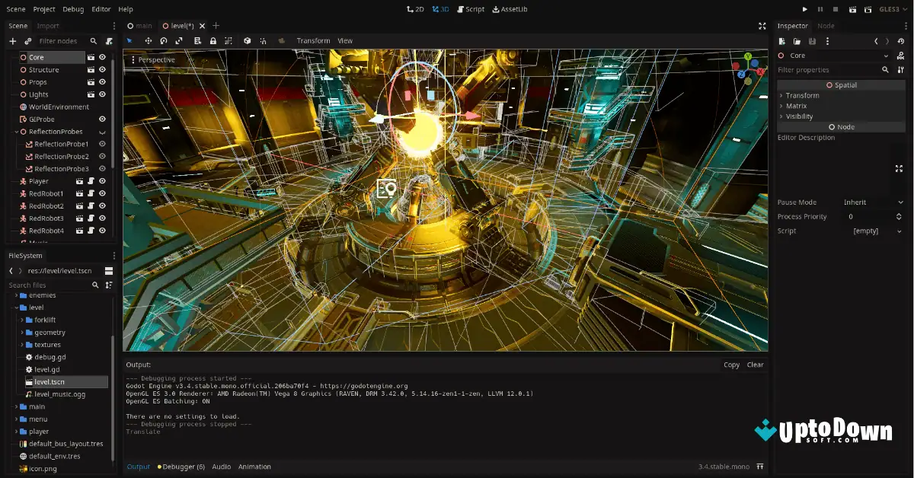This screenshot has width=914, height=478.
Task: Clear the output log
Action: [755, 365]
